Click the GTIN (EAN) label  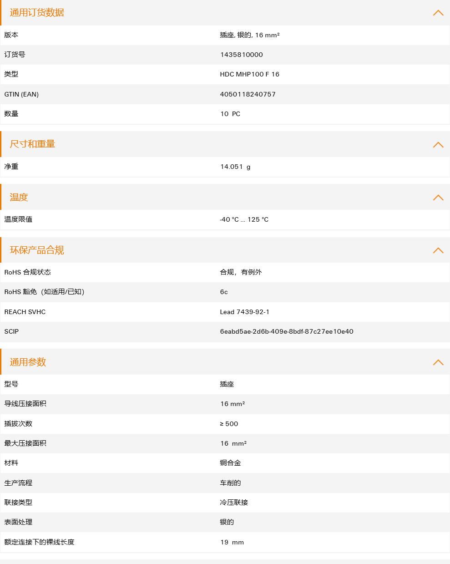pos(21,94)
